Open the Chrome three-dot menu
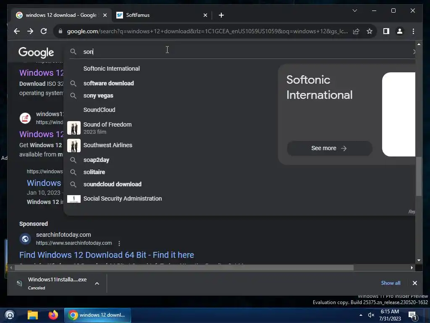This screenshot has height=323, width=430. point(413,31)
